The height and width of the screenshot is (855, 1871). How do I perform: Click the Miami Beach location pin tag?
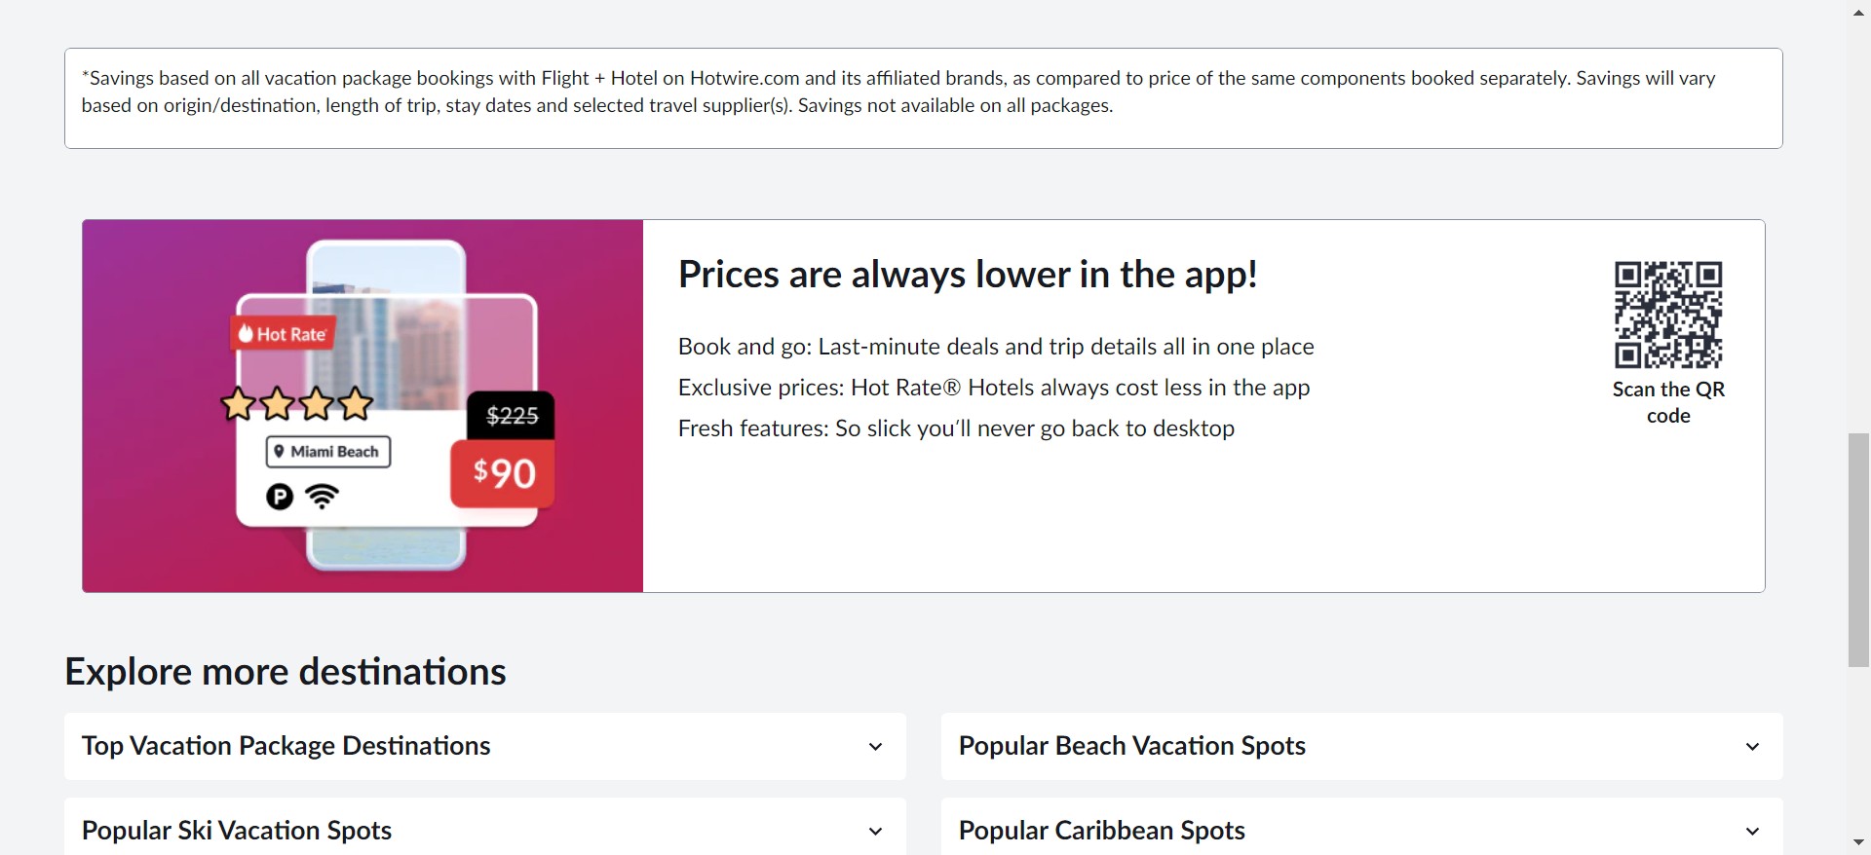coord(328,452)
